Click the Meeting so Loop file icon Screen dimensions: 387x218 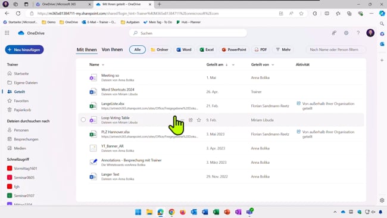click(93, 77)
